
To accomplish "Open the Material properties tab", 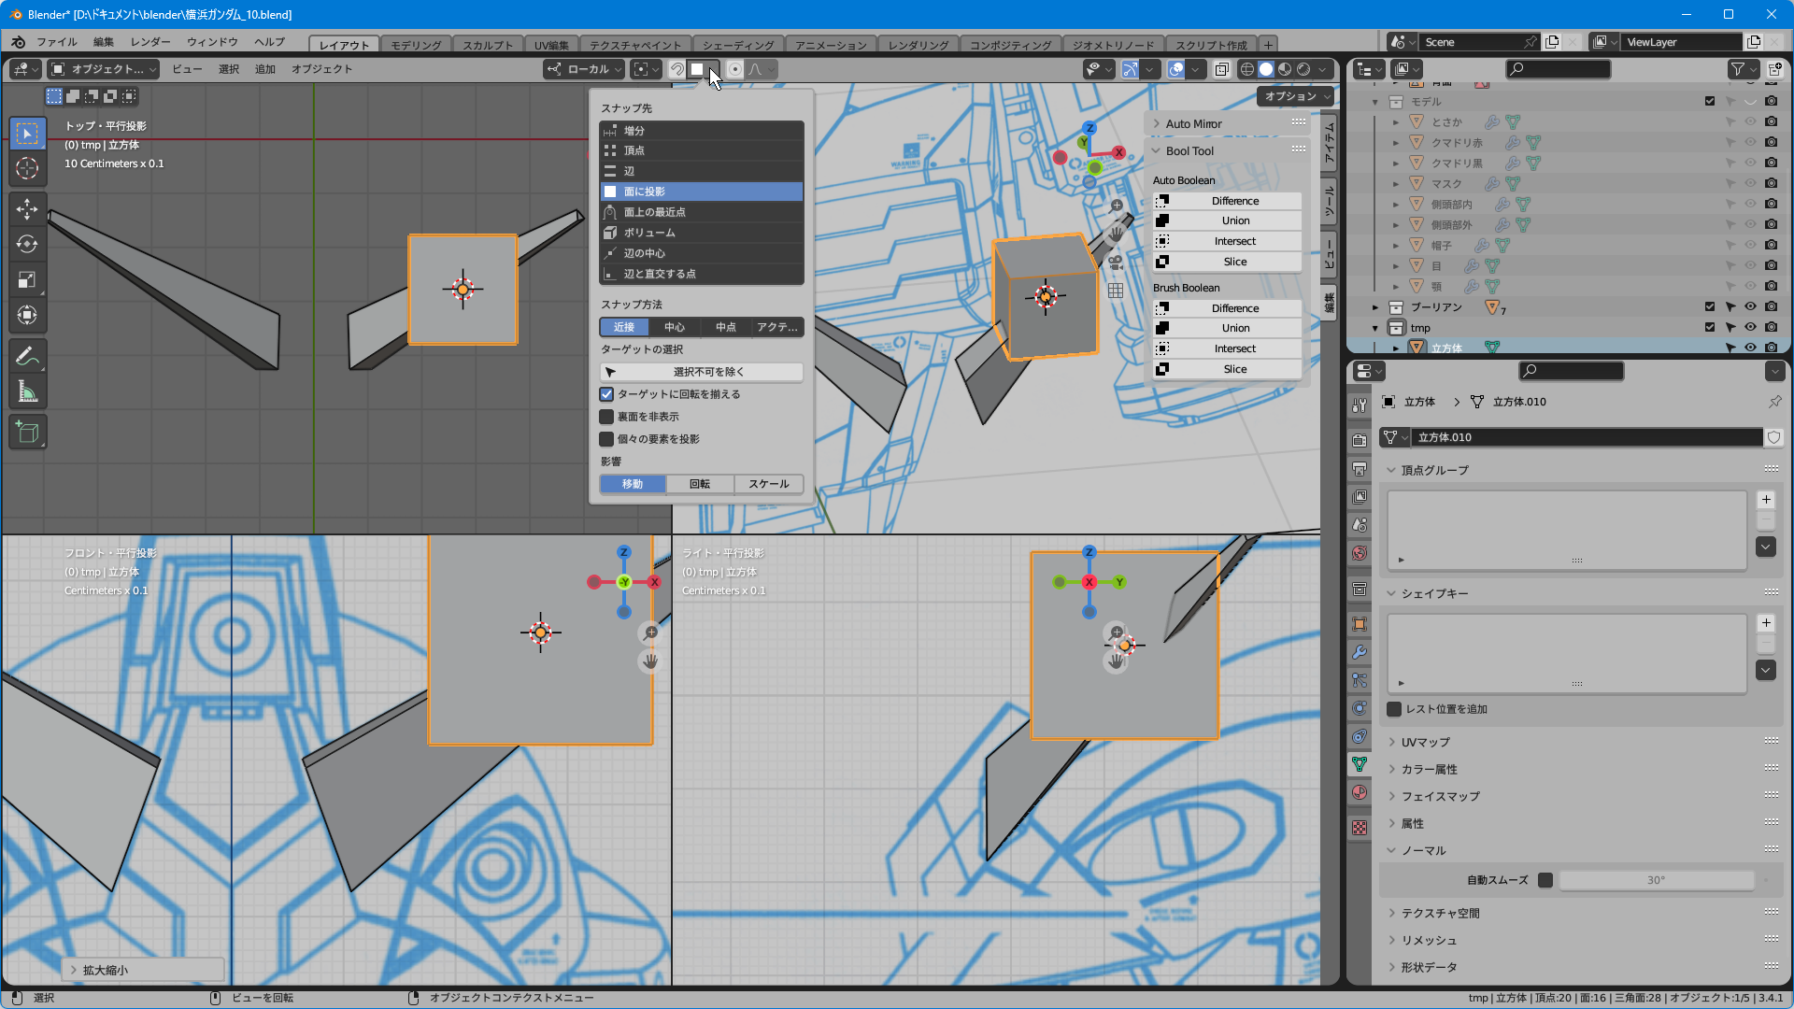I will click(1360, 792).
